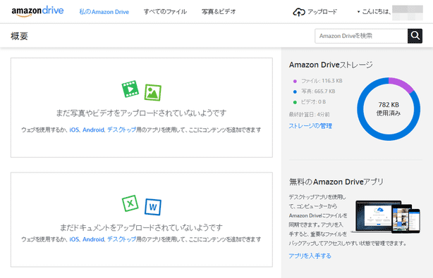Screen dimensions: 433x278
Task: Click the cloud upload icon
Action: (x=299, y=12)
